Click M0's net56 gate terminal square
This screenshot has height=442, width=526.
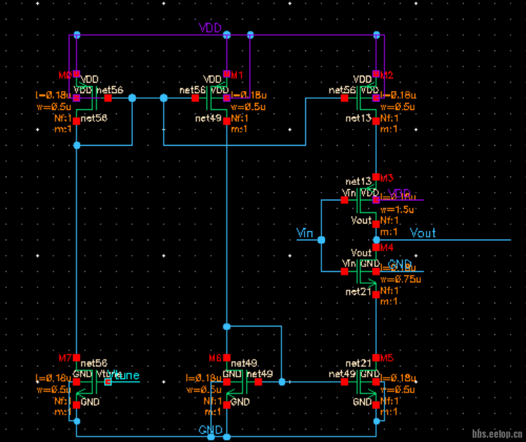click(108, 98)
